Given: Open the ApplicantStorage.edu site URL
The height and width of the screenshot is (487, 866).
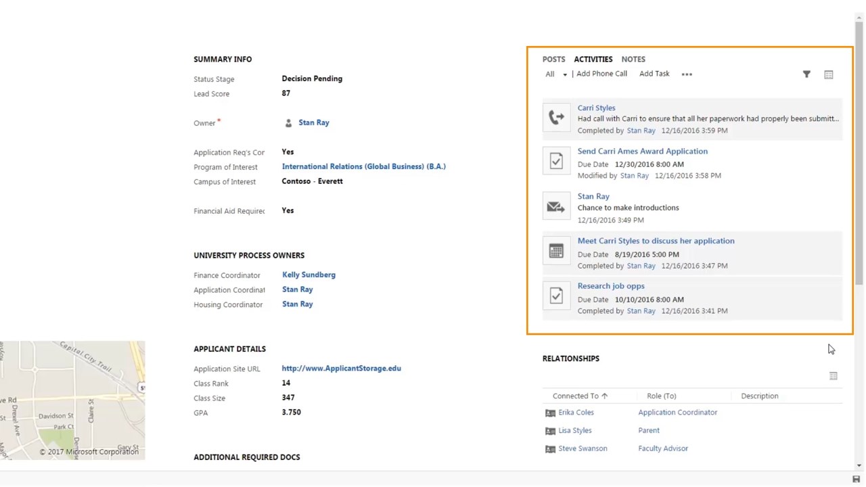Looking at the screenshot, I should (341, 369).
